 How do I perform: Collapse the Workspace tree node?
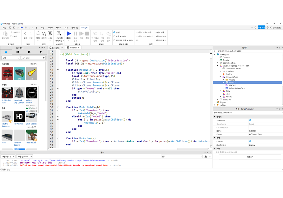click(215, 55)
